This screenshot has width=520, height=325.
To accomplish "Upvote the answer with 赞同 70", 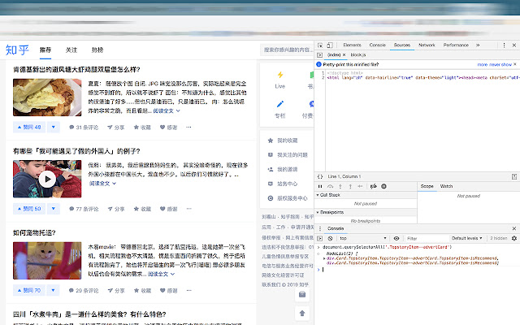I will [x=29, y=290].
